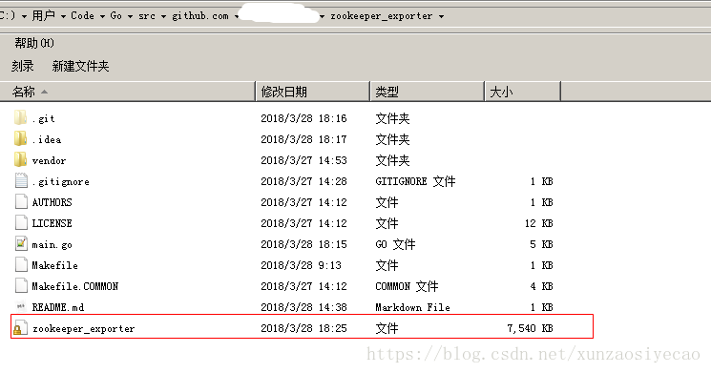
Task: Expand dropdown arrow after 用户 in path
Action: (63, 16)
